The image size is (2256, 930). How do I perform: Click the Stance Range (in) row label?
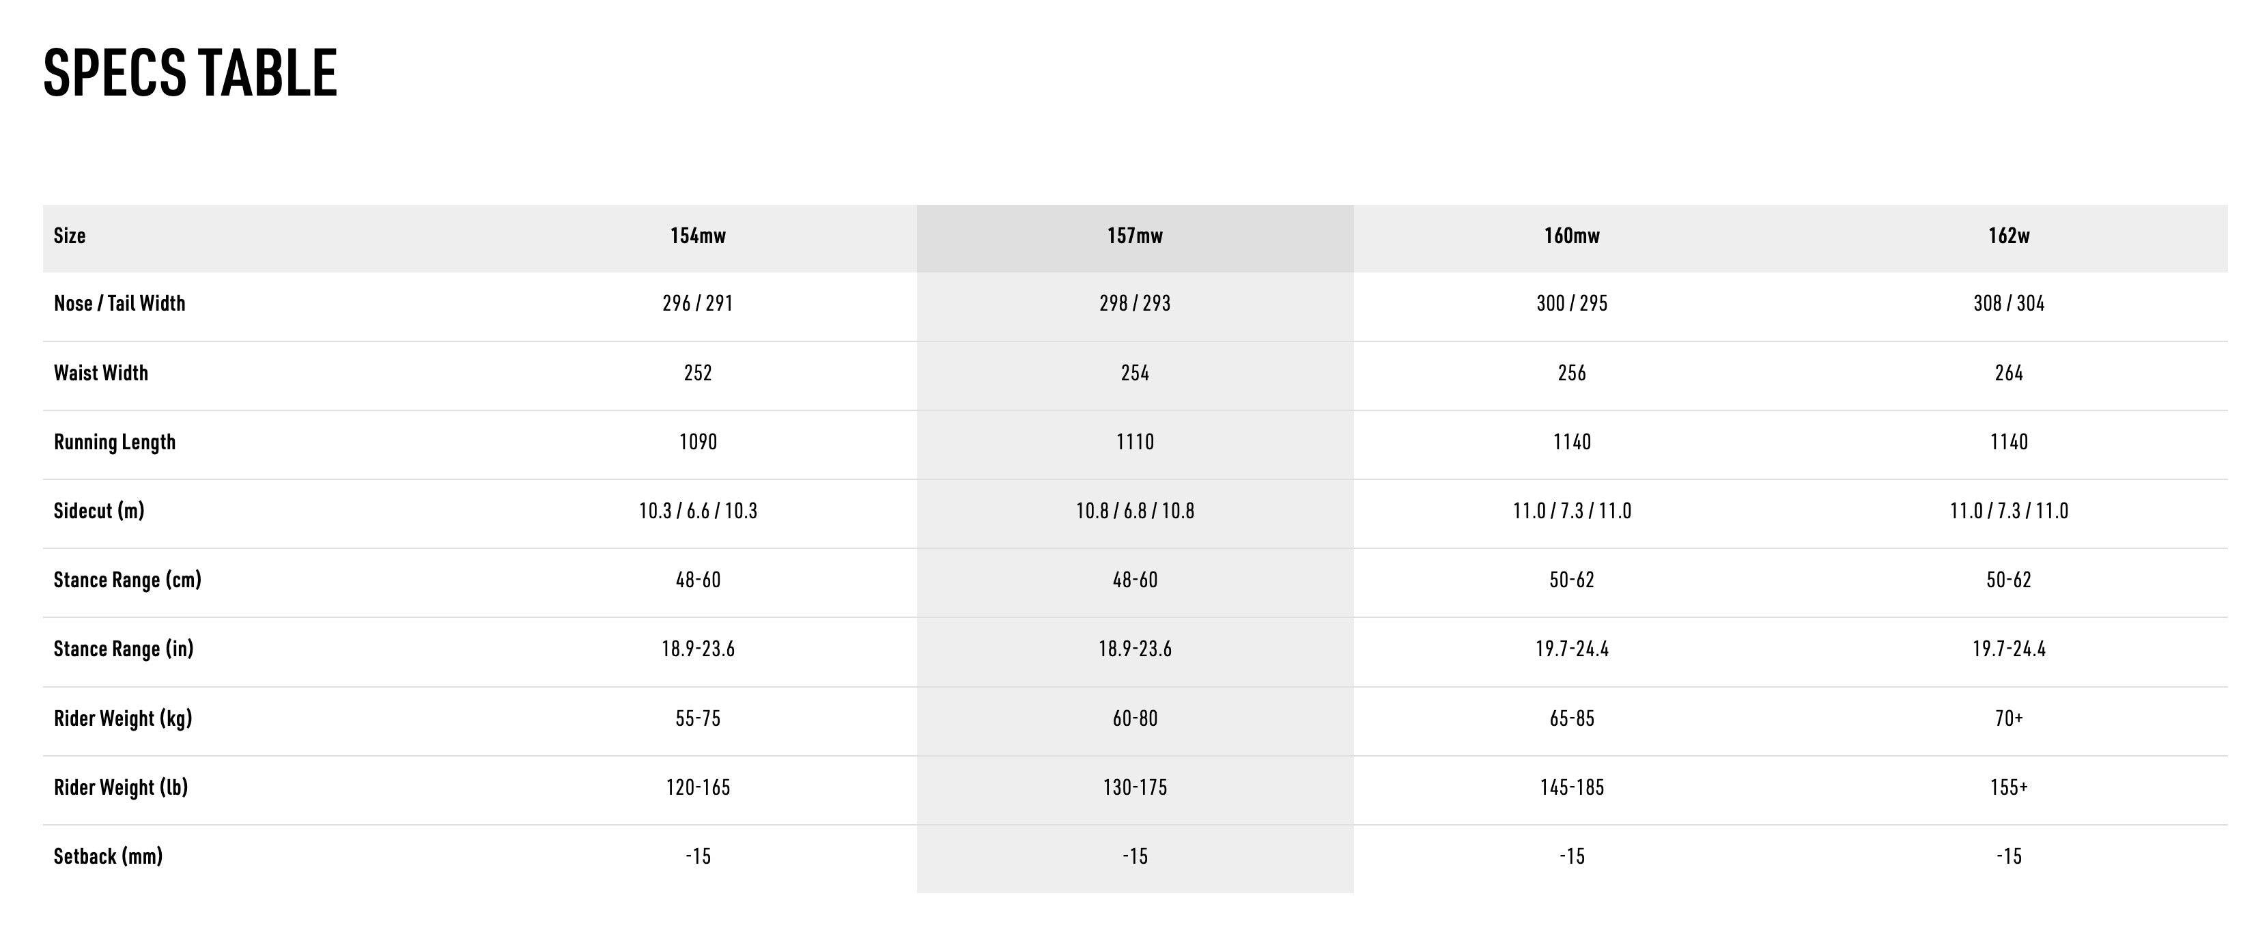point(124,649)
